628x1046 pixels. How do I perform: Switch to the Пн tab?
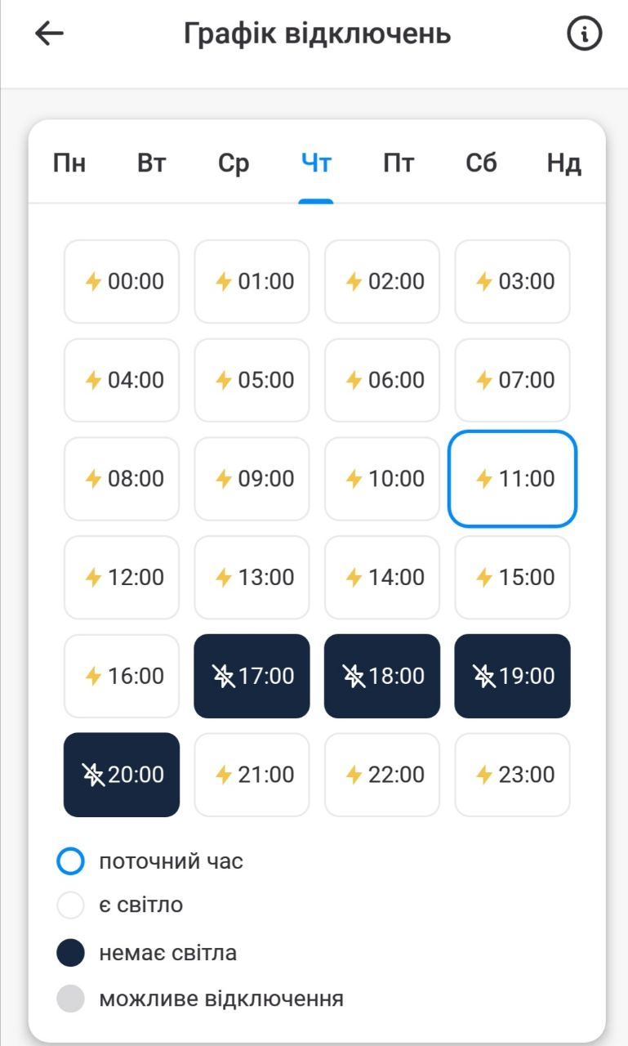click(69, 163)
